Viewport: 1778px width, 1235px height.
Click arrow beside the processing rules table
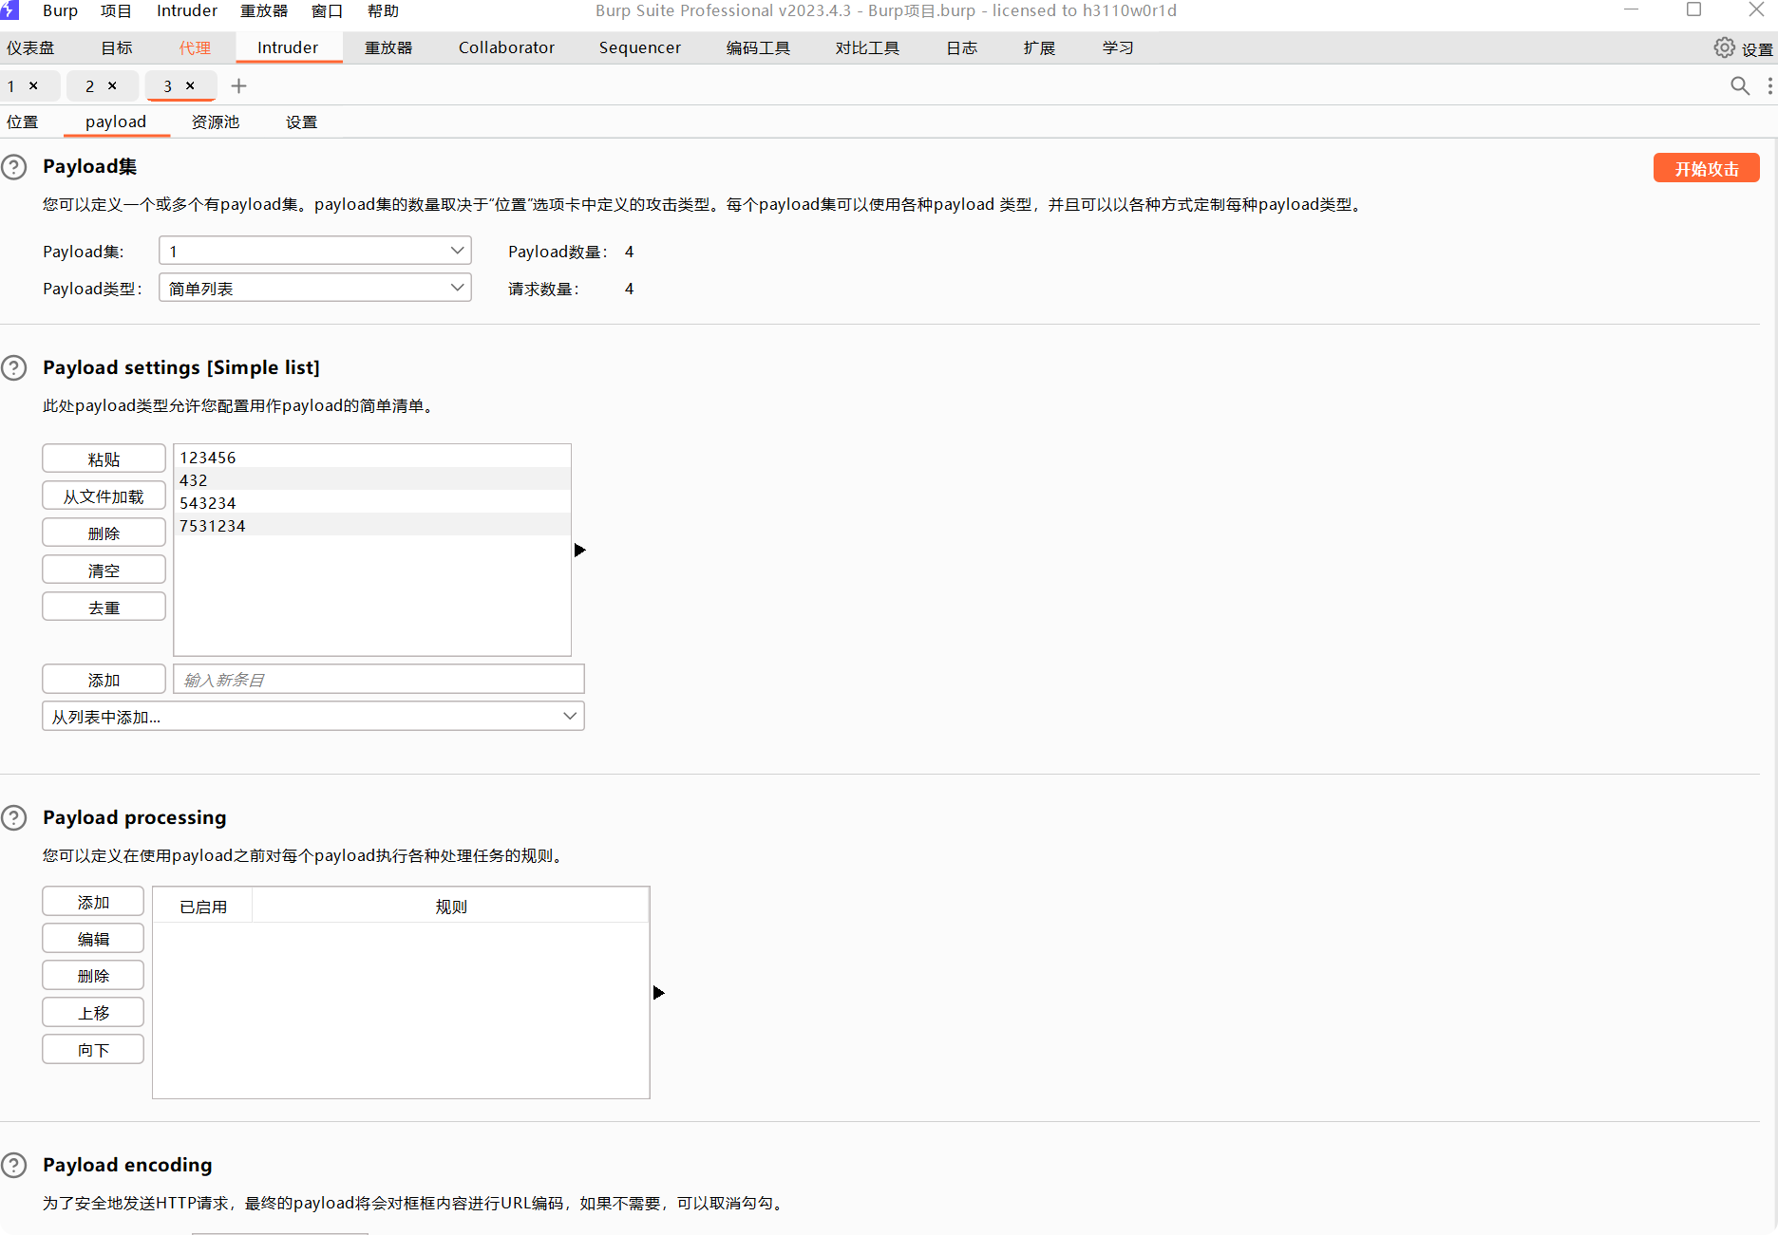[x=658, y=992]
